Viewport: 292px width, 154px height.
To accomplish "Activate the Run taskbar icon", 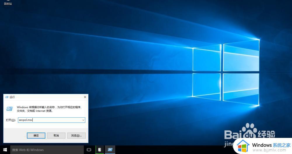I will (x=110, y=150).
